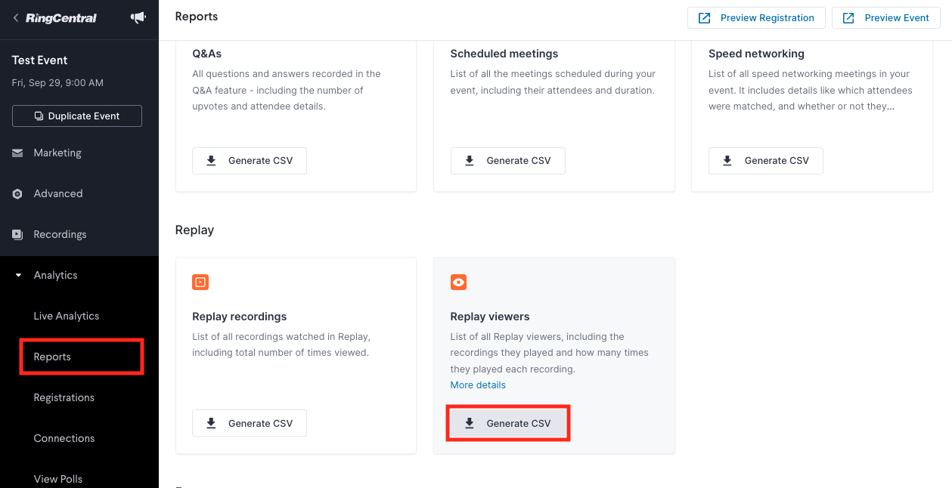Click the back chevron beside RingCentral logo
The height and width of the screenshot is (488, 952).
[16, 18]
